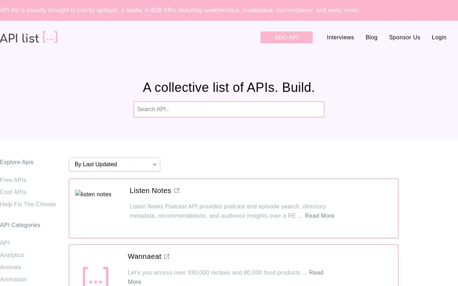Open Help Fix The Climate link
The height and width of the screenshot is (286, 458).
(28, 204)
